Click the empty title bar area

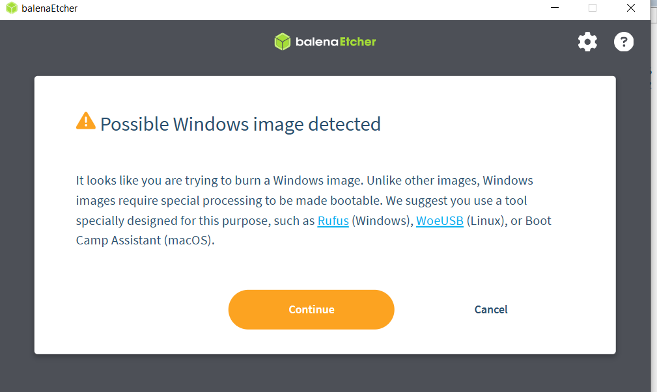293,8
